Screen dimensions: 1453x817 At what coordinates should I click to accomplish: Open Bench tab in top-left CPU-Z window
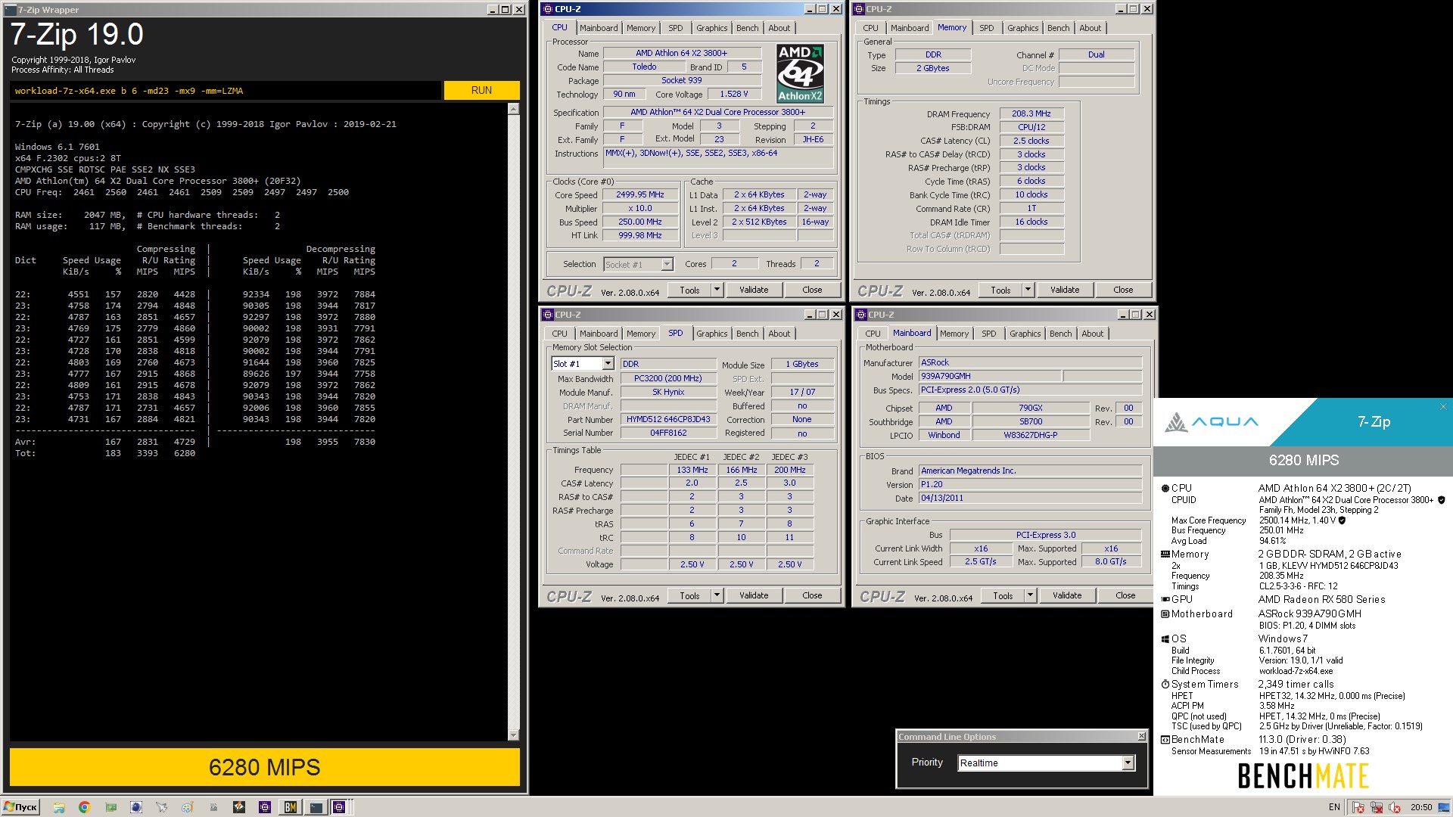point(747,28)
